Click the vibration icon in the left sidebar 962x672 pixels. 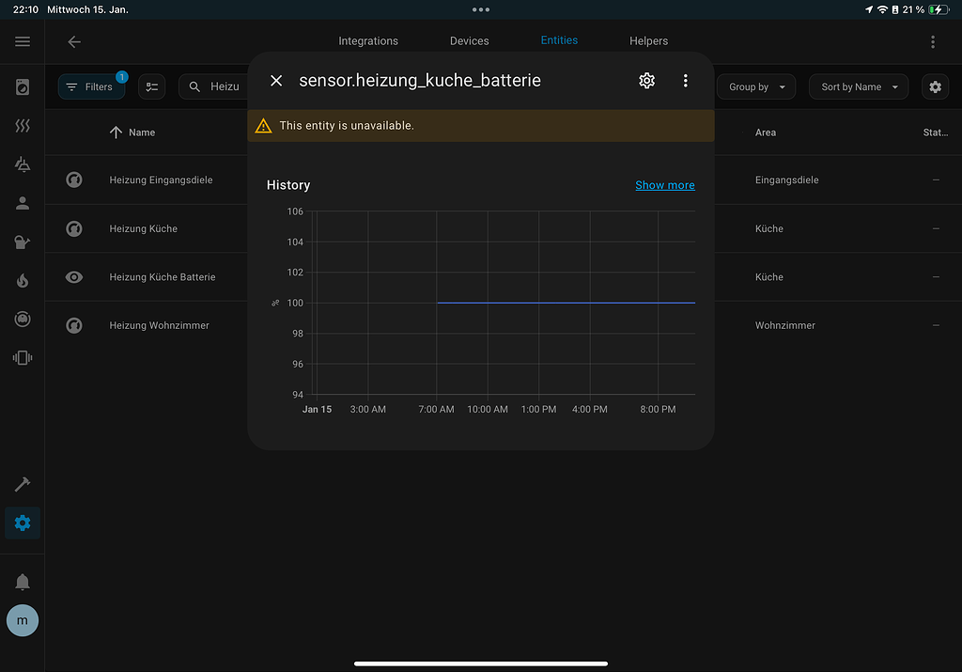pyautogui.click(x=22, y=357)
